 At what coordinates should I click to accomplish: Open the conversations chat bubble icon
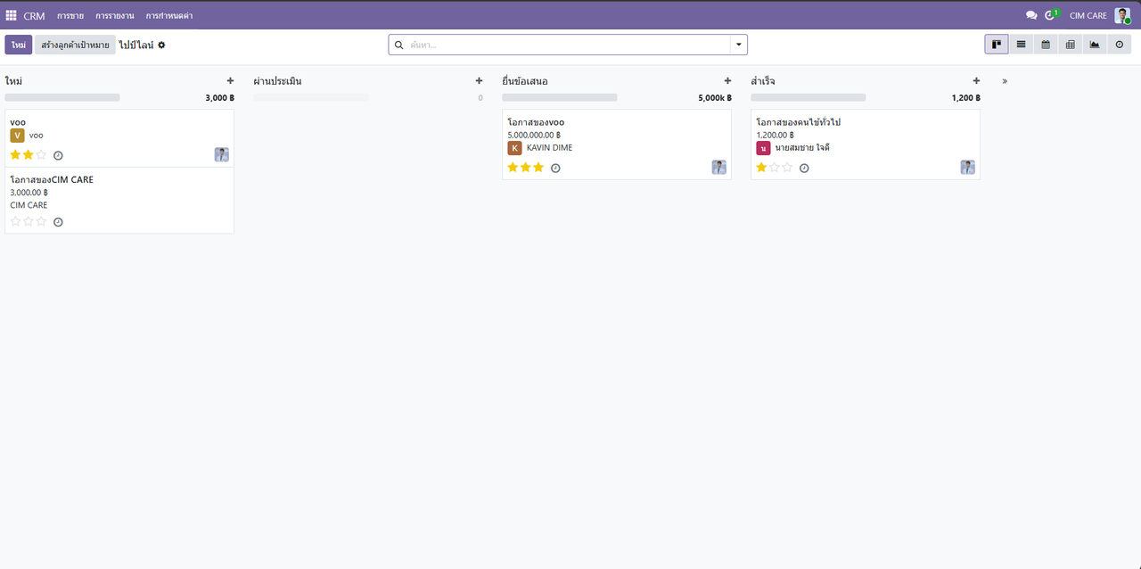coord(1031,15)
